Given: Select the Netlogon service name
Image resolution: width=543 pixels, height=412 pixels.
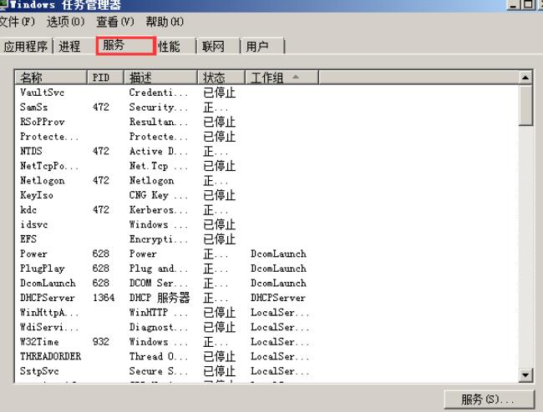Looking at the screenshot, I should tap(43, 180).
